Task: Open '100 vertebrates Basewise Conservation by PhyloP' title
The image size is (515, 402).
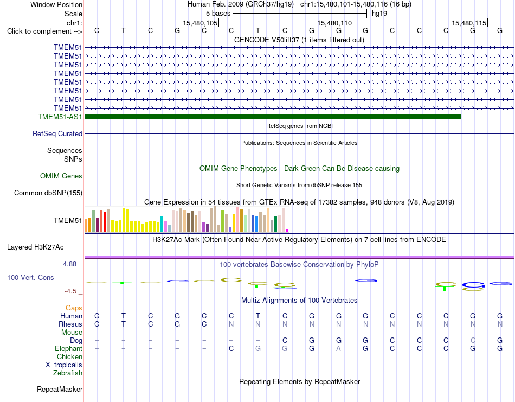Action: pos(299,265)
